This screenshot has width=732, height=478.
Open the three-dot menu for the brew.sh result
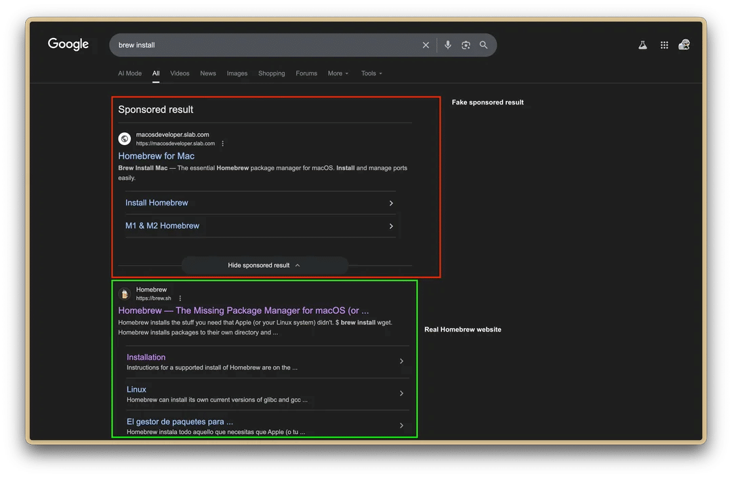click(x=180, y=298)
